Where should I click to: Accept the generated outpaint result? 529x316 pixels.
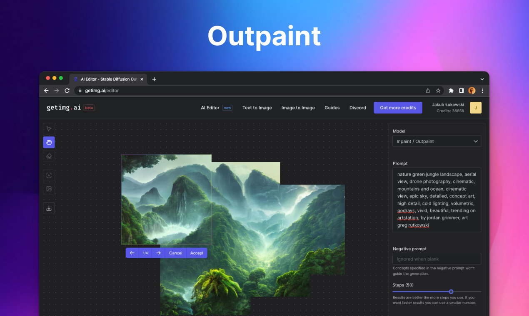(x=197, y=253)
